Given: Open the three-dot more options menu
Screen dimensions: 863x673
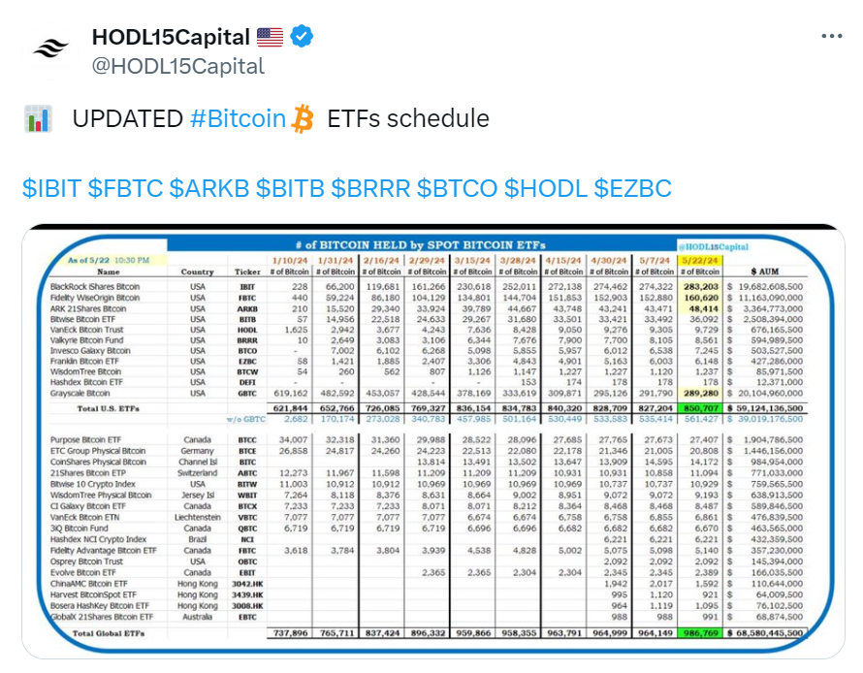Looking at the screenshot, I should pyautogui.click(x=831, y=36).
